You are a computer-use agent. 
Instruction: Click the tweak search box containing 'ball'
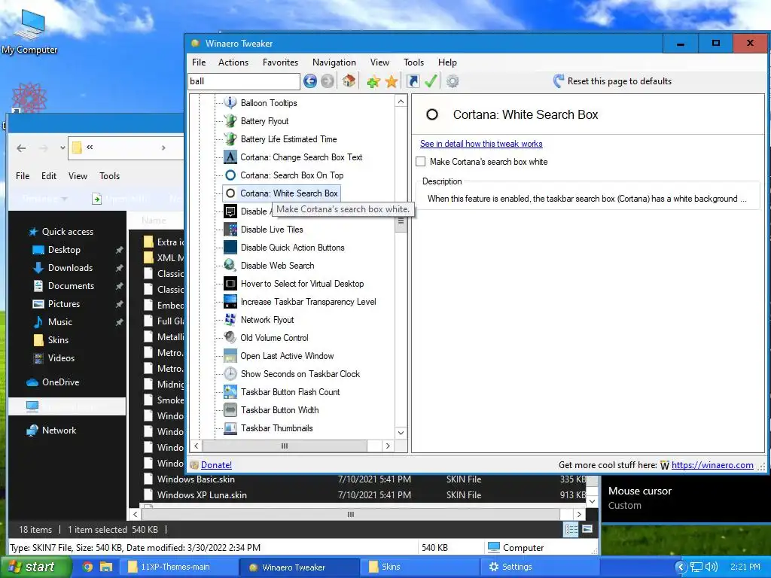pyautogui.click(x=244, y=81)
